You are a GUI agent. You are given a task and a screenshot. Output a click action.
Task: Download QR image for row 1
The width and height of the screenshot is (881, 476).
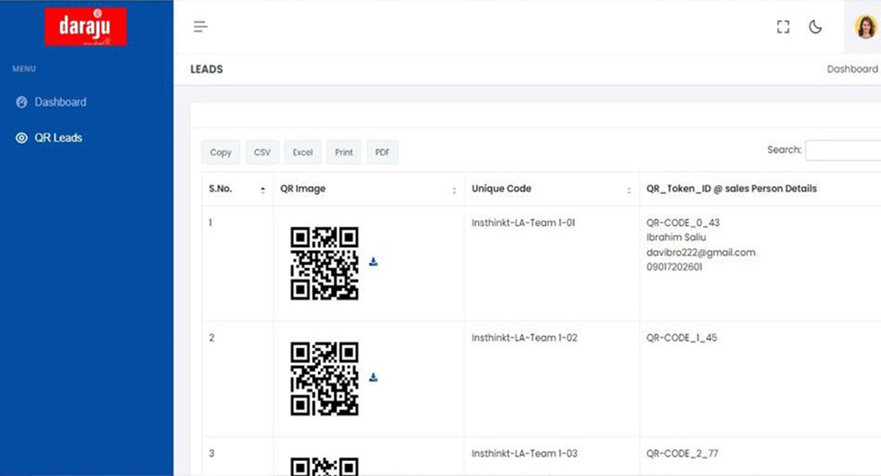(x=373, y=262)
